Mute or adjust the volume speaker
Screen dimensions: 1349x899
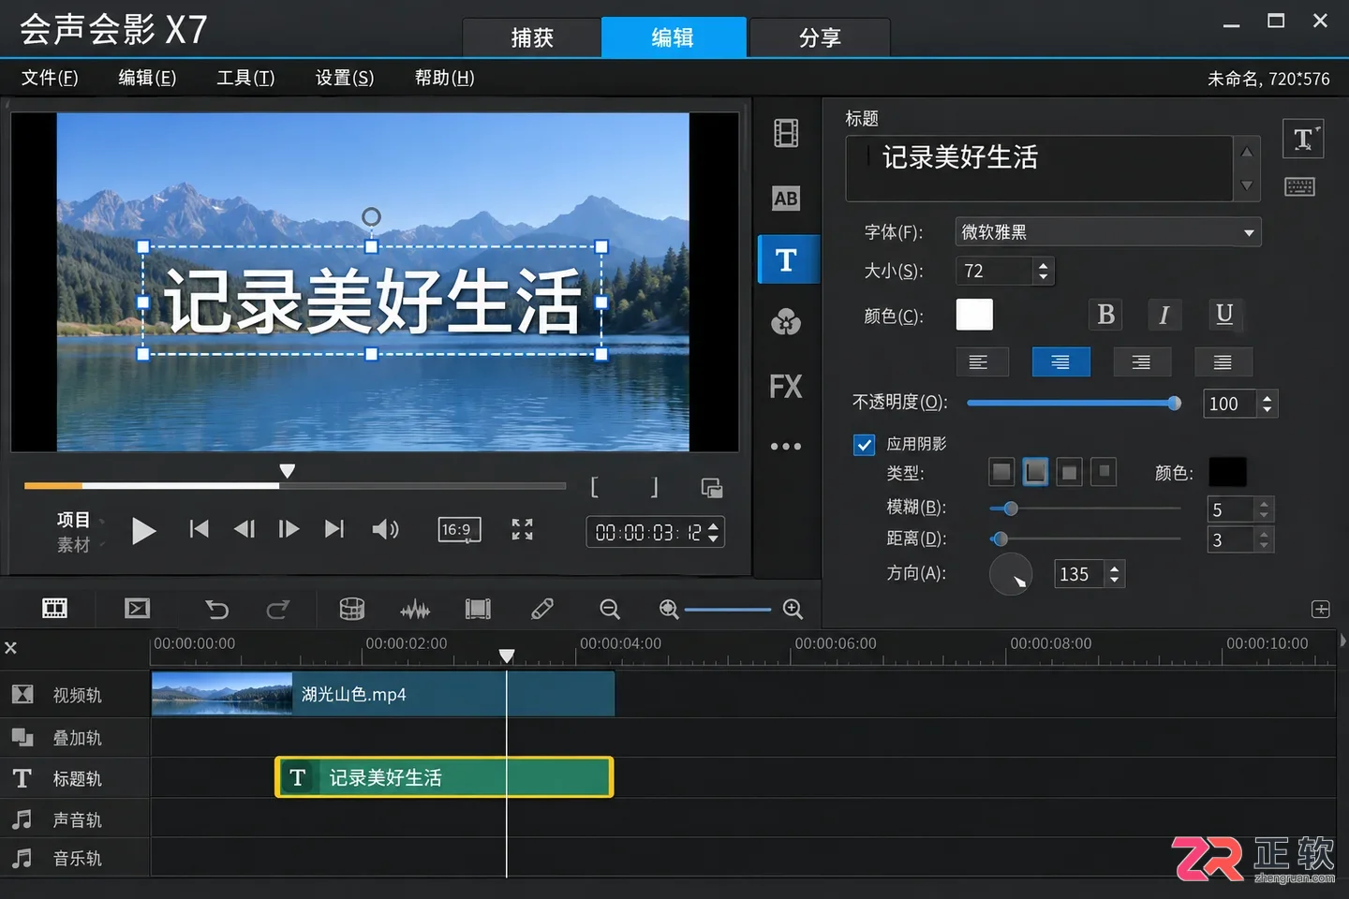pyautogui.click(x=385, y=530)
